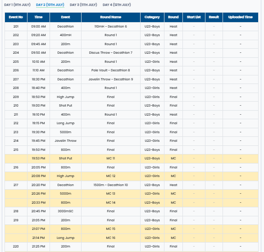The width and height of the screenshot is (264, 252).
Task: Click the 400mH event cell
Action: [x=65, y=35]
